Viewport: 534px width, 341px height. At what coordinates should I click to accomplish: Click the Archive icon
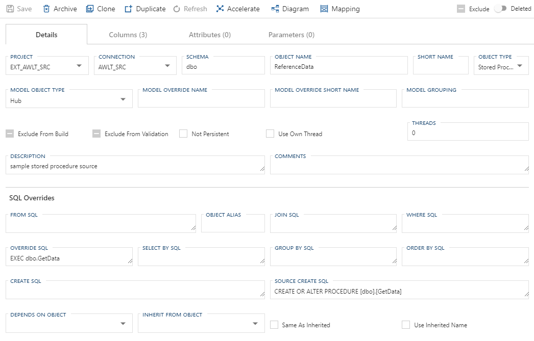46,9
